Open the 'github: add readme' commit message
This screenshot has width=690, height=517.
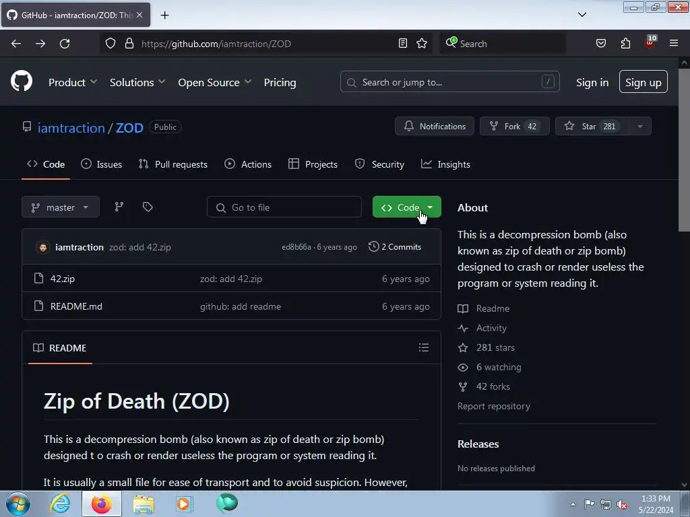(241, 306)
